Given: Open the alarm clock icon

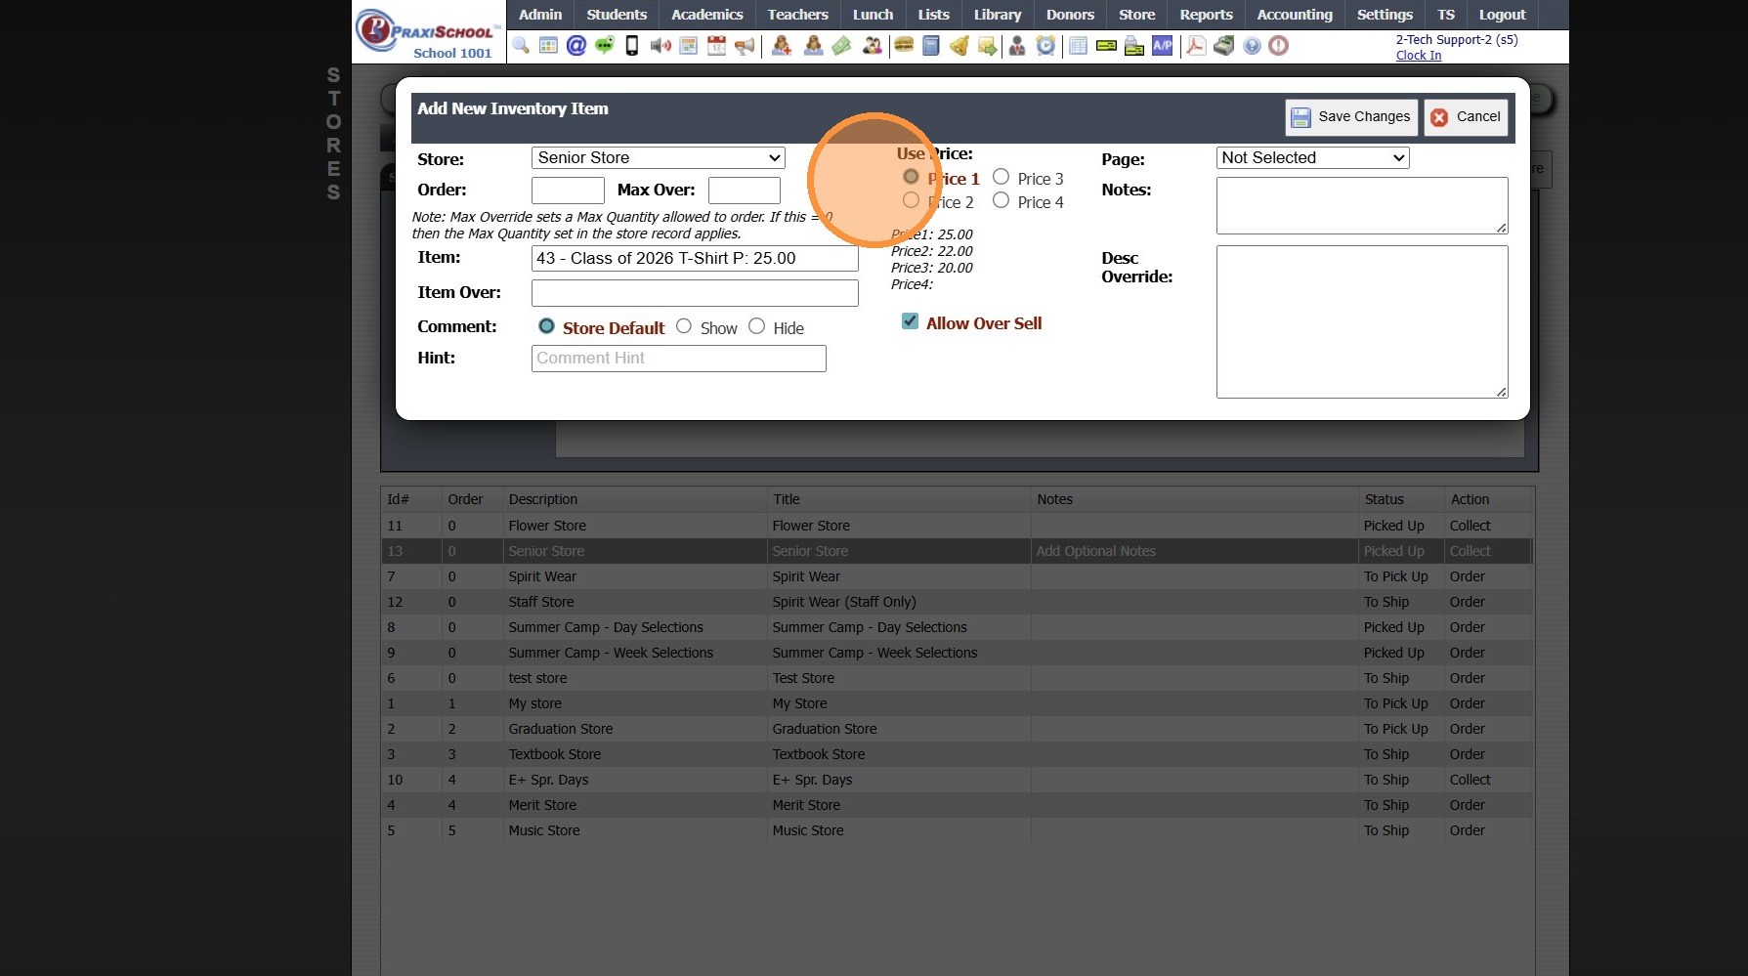Looking at the screenshot, I should (1045, 46).
